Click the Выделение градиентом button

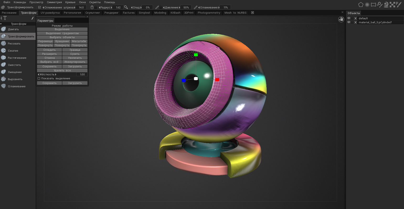tap(62, 33)
